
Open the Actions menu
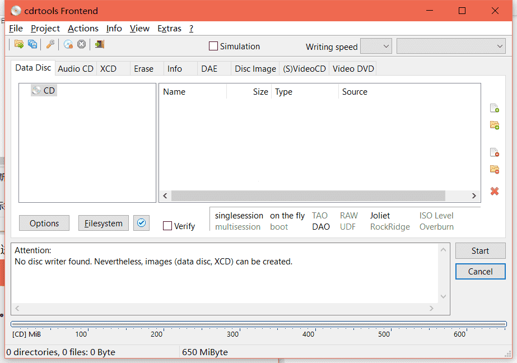pyautogui.click(x=83, y=29)
